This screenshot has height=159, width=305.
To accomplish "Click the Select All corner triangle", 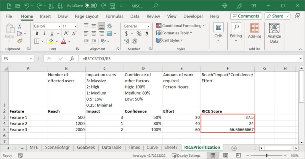I will 6,69.
